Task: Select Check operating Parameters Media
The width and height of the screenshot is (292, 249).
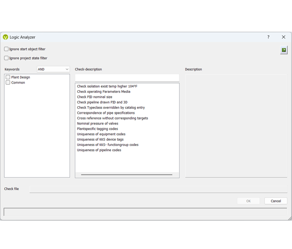Action: click(x=103, y=91)
